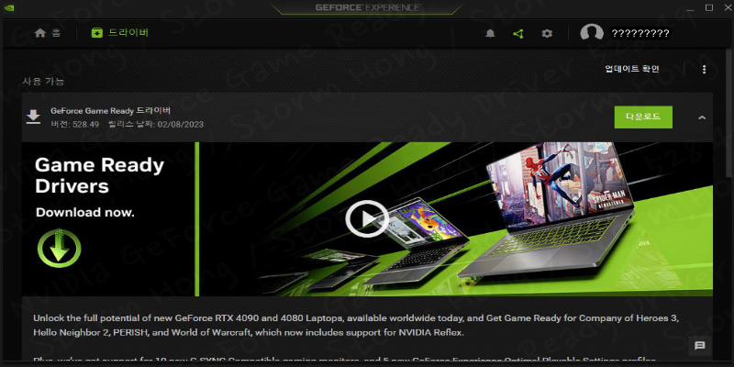
Task: Maximize the GeForce Experience window
Action: click(x=709, y=7)
